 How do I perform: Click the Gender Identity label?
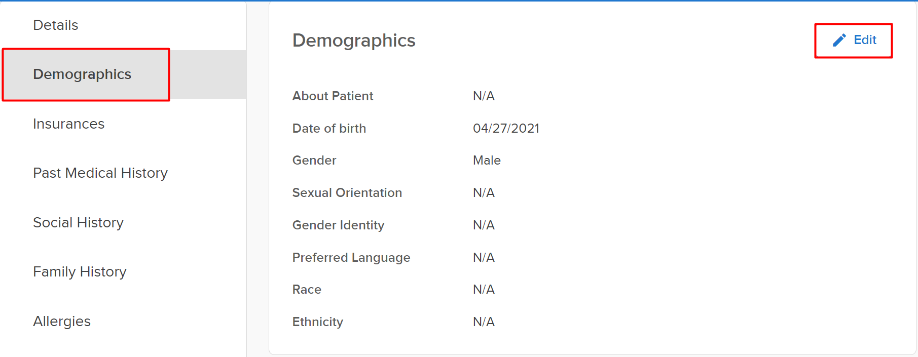[338, 225]
